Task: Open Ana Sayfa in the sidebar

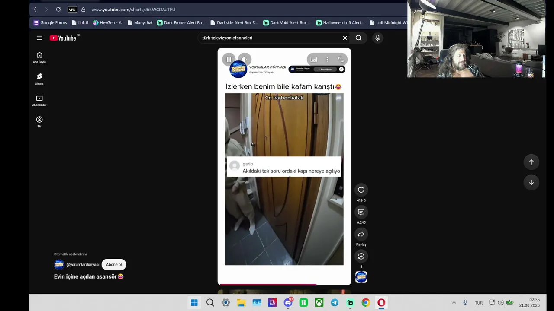Action: [39, 57]
